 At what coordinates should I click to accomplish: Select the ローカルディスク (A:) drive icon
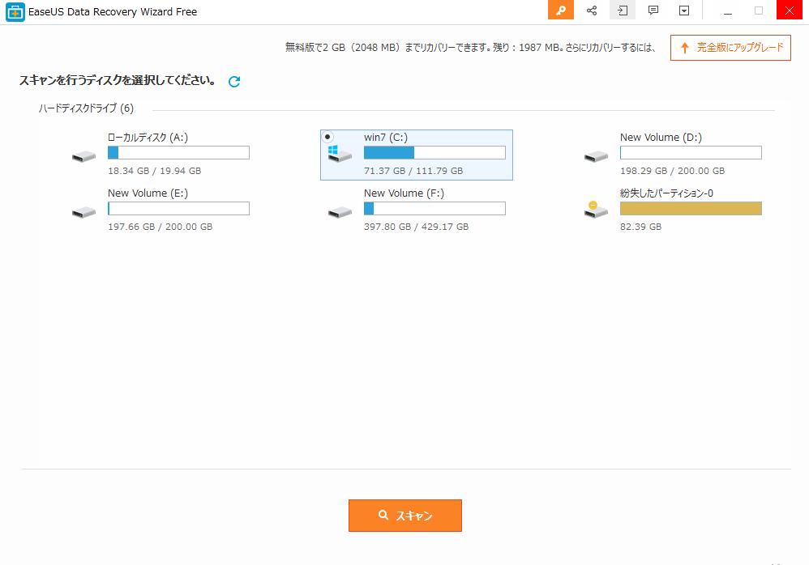[83, 156]
